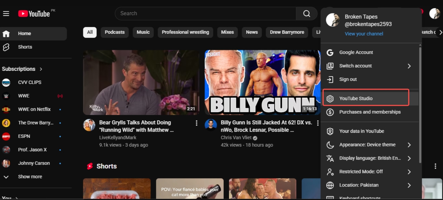Open the Home sidebar item

point(33,34)
